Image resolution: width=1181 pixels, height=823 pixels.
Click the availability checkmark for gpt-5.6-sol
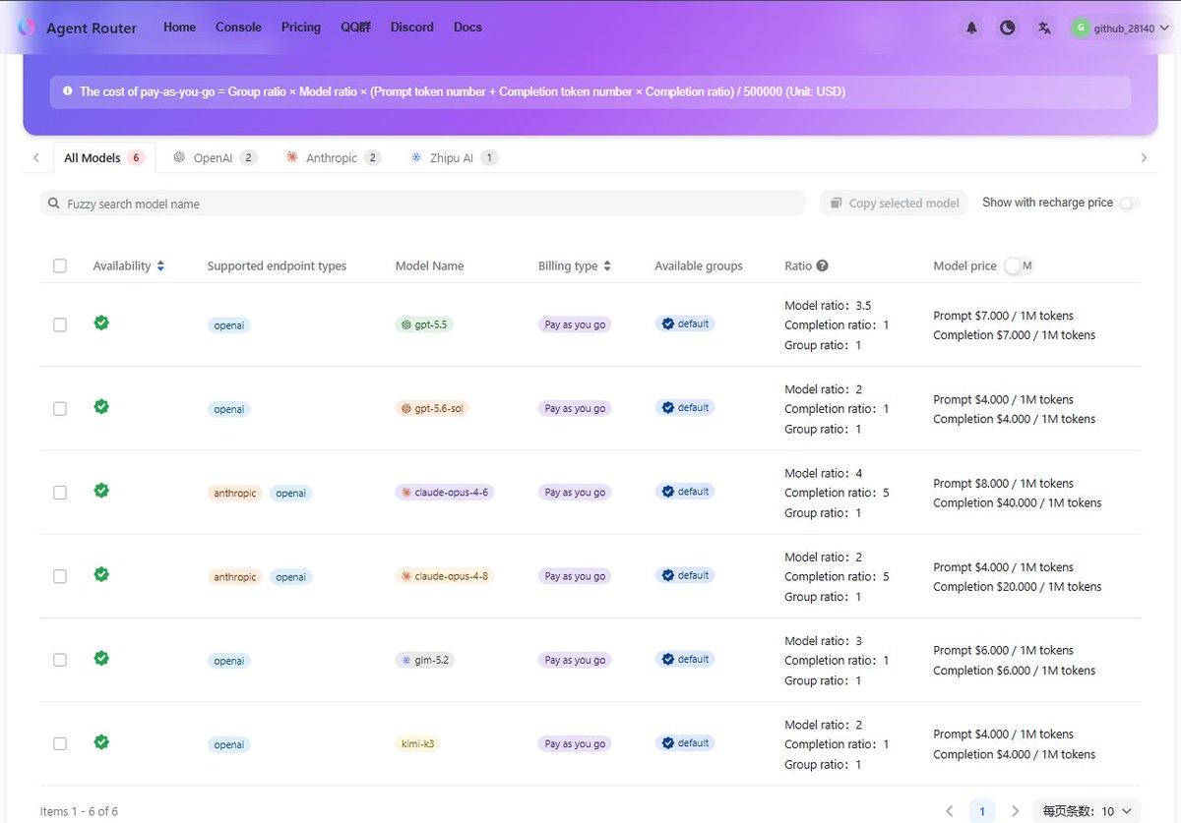pyautogui.click(x=101, y=406)
